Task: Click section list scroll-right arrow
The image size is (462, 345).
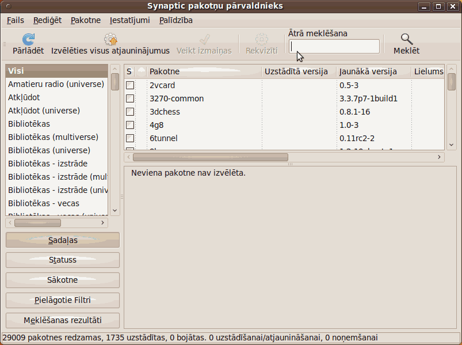Action: 102,223
